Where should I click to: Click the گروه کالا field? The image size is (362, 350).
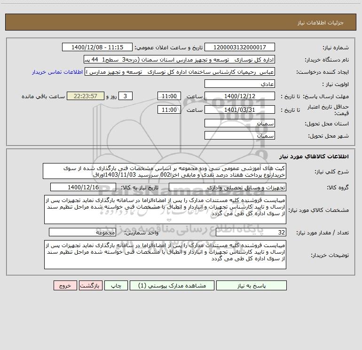tap(228, 187)
